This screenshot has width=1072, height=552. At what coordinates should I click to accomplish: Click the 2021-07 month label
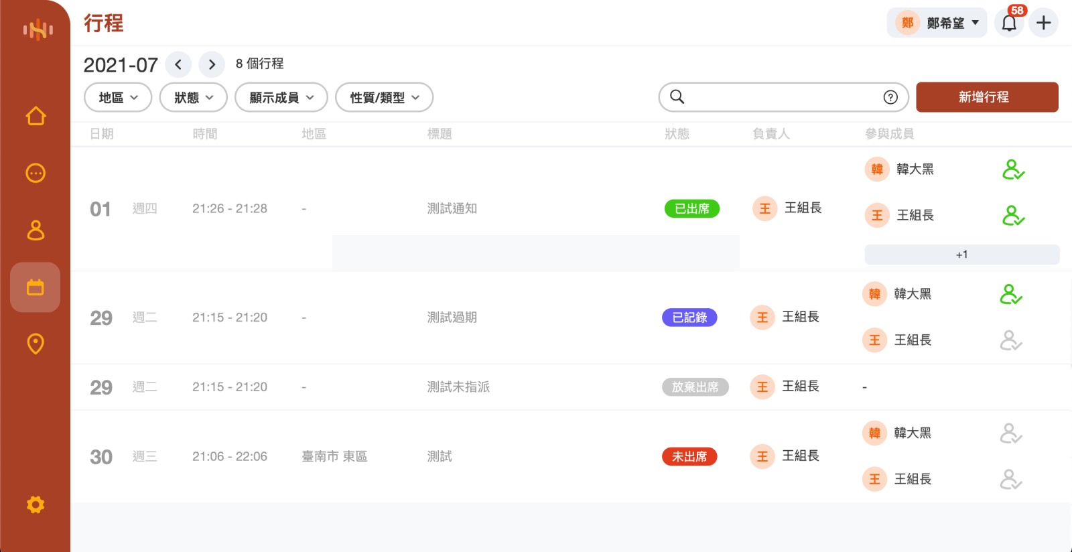pos(121,65)
